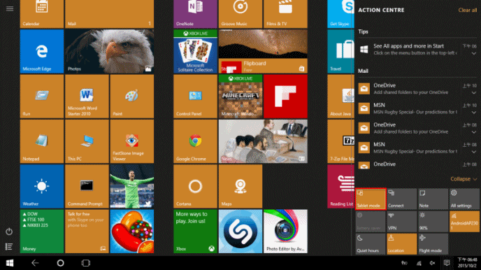Launch Microsoft Word Starter 2010
The width and height of the screenshot is (481, 270).
(x=87, y=97)
